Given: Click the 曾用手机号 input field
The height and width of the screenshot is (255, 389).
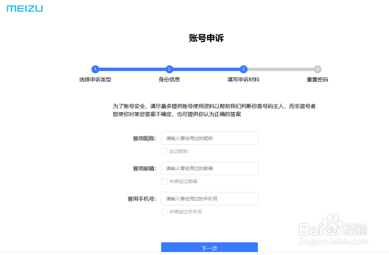Looking at the screenshot, I should 210,199.
